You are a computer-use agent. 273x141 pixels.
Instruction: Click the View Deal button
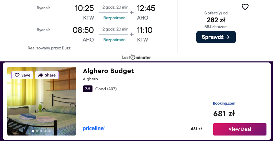click(x=240, y=129)
